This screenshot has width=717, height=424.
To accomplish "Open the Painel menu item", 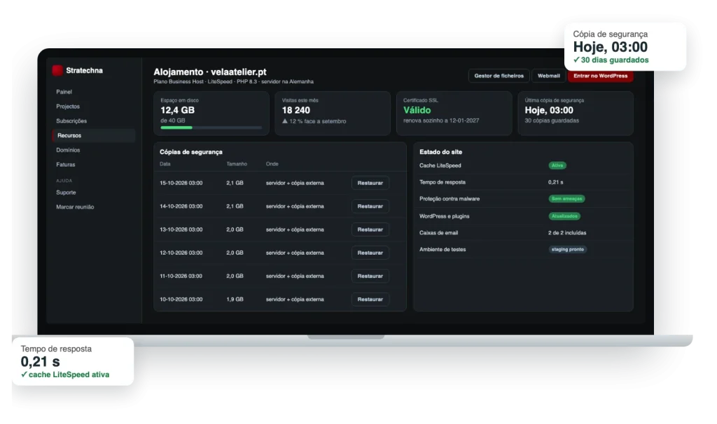I will (64, 92).
